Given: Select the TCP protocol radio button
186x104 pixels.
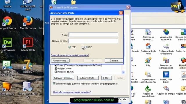Looking at the screenshot, I should [x=70, y=47].
